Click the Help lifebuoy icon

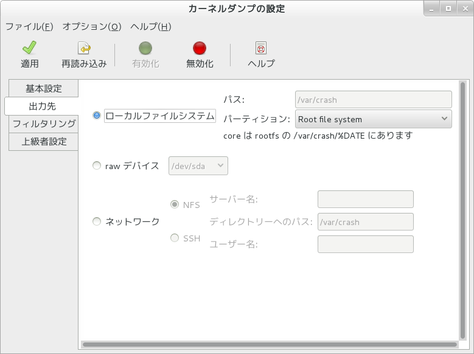pyautogui.click(x=261, y=48)
